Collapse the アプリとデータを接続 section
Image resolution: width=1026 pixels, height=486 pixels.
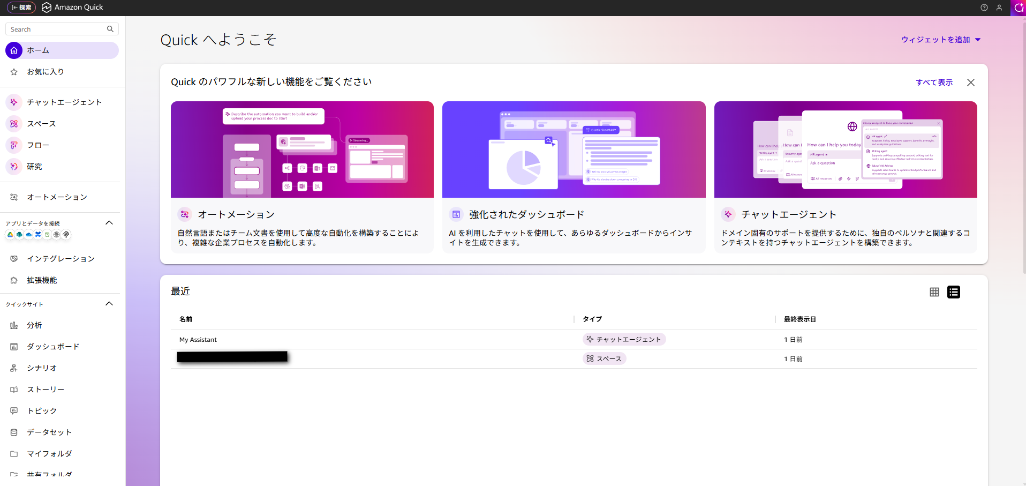point(109,223)
